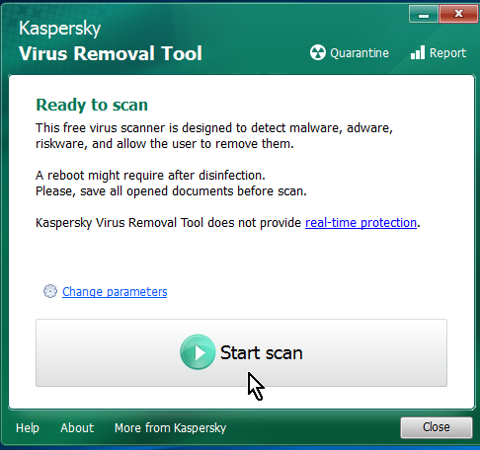
Task: Open the Quarantine text label
Action: [360, 53]
